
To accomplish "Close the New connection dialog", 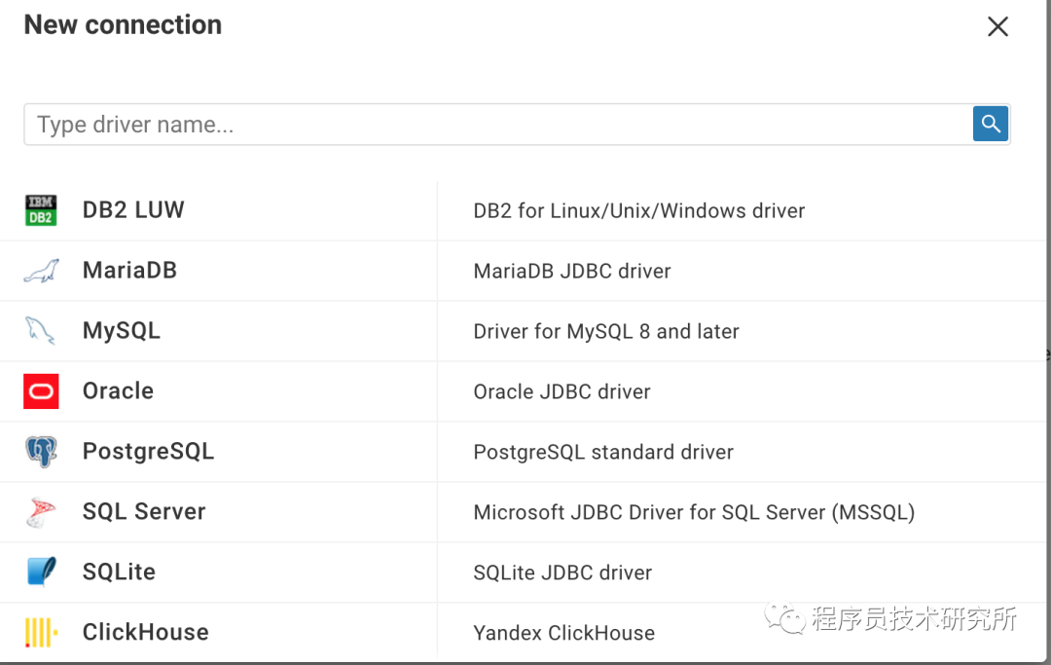I will (997, 26).
